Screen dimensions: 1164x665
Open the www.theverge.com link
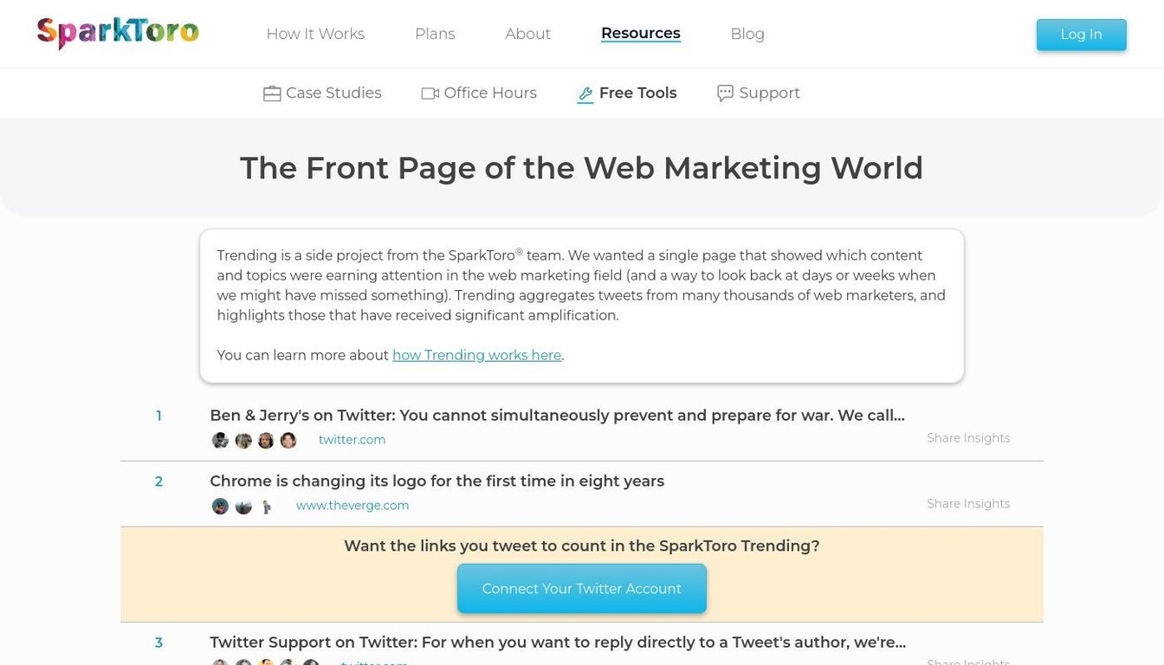[352, 505]
